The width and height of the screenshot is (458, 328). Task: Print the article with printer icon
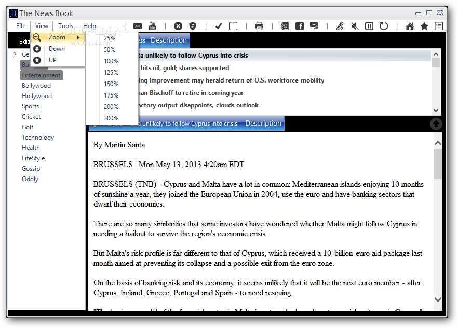(x=259, y=26)
